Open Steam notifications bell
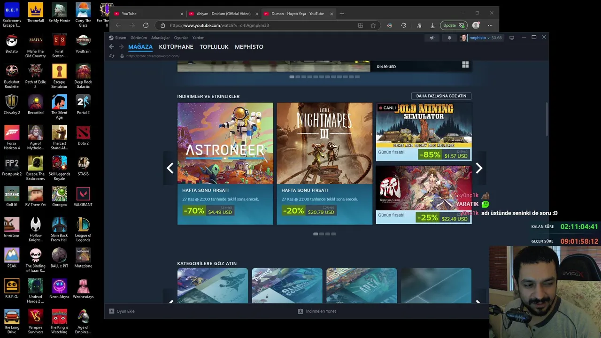This screenshot has height=338, width=601. point(449,38)
